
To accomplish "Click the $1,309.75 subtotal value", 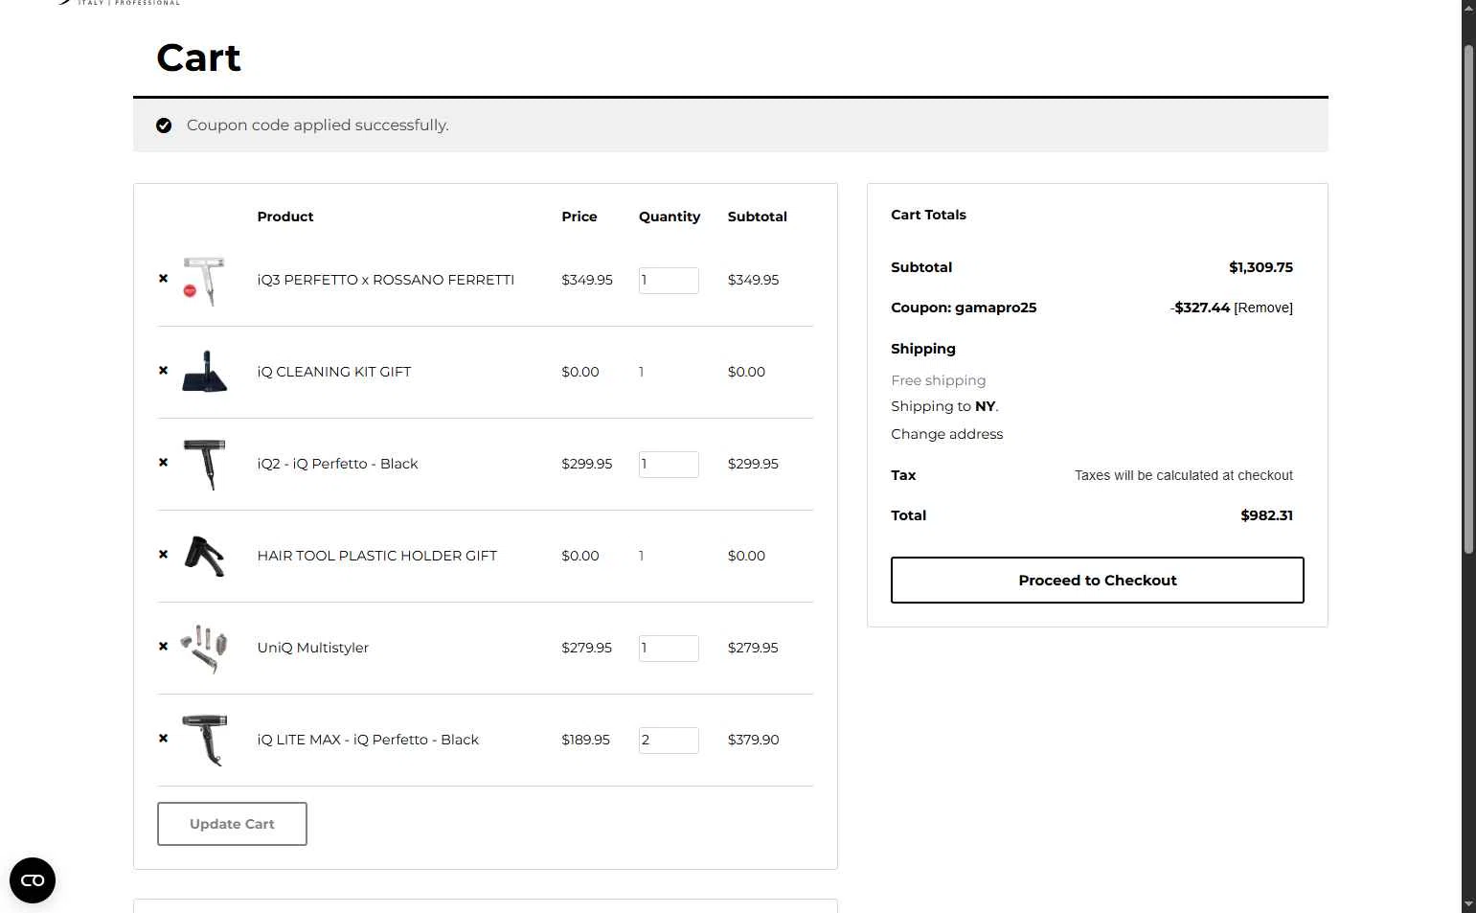I will click(x=1260, y=267).
